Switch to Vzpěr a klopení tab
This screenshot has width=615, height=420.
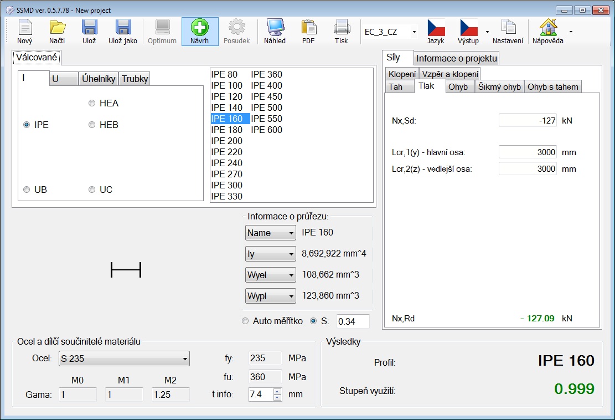[x=450, y=74]
